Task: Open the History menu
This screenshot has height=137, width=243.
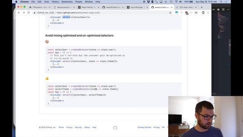Action: click(x=55, y=2)
